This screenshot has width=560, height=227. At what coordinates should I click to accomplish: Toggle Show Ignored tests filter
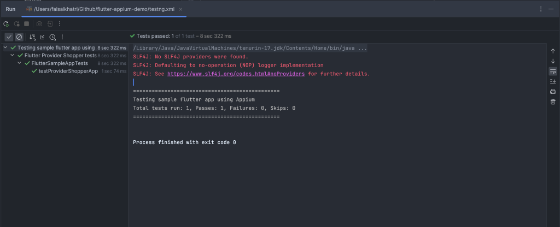coord(19,37)
